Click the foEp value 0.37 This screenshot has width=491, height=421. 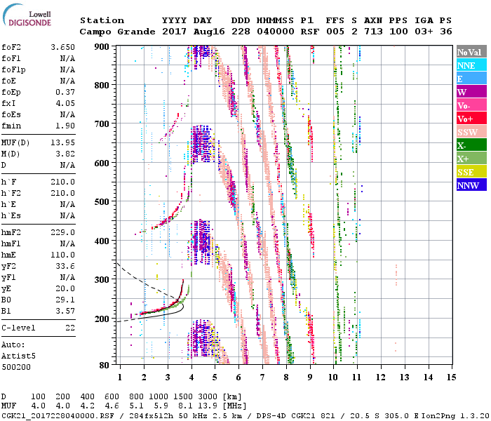65,92
